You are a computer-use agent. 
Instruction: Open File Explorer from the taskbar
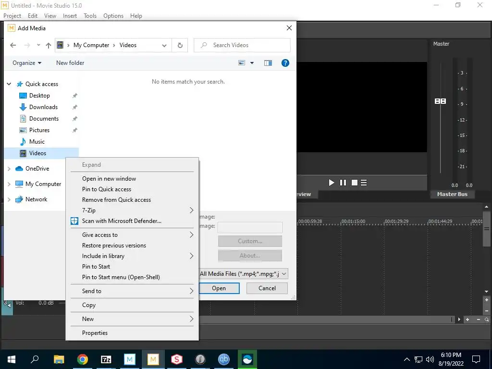59,359
